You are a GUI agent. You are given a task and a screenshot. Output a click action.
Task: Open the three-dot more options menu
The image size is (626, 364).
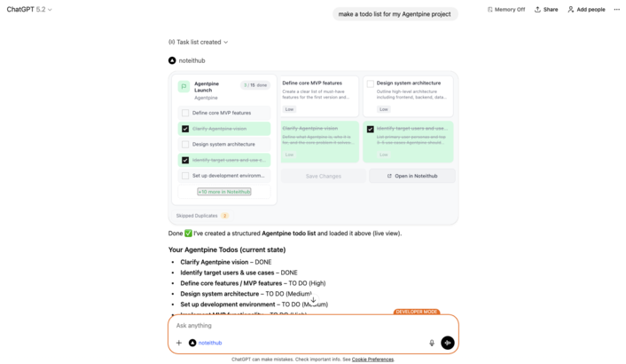click(x=617, y=10)
